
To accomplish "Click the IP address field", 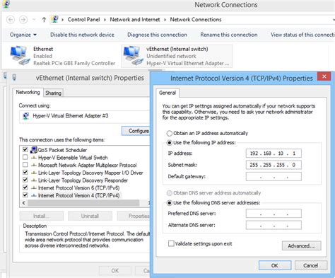I will tap(274, 154).
